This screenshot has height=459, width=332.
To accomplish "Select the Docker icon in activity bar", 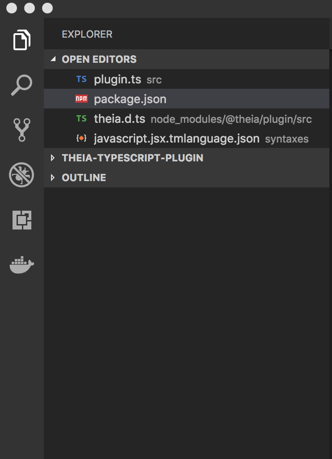I will pyautogui.click(x=21, y=264).
